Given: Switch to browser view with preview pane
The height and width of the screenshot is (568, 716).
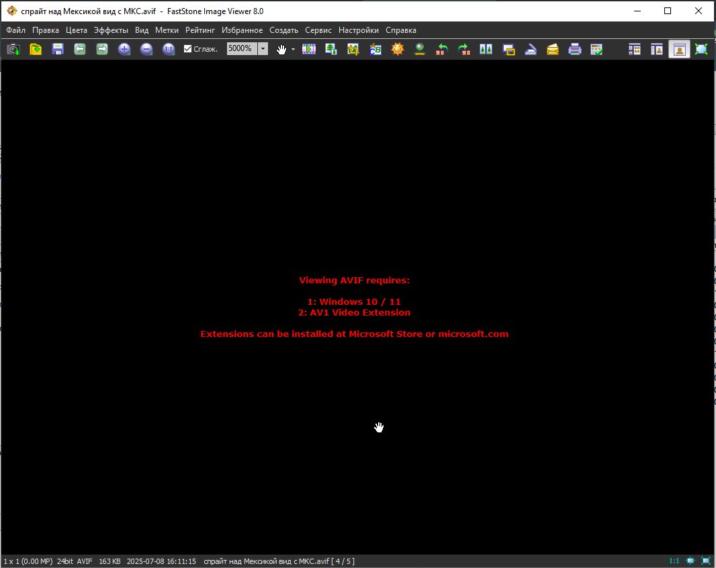Looking at the screenshot, I should pos(657,49).
